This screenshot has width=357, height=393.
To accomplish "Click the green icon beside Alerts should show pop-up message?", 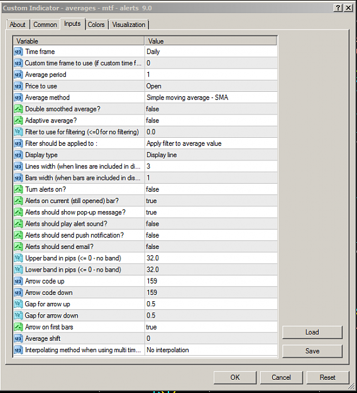I will pos(18,213).
